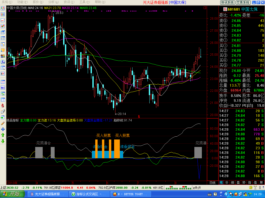Click the blue four-way move icon
The height and width of the screenshot is (198, 265).
(3, 129)
